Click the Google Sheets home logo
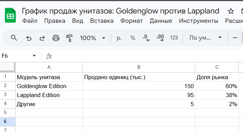Image resolution: width=243 pixels, height=132 pixels. pos(10,15)
